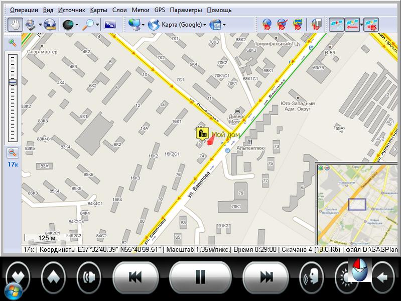This screenshot has height=301, width=401.
Task: Click the zoom in magnifier above slider
Action: (13, 43)
